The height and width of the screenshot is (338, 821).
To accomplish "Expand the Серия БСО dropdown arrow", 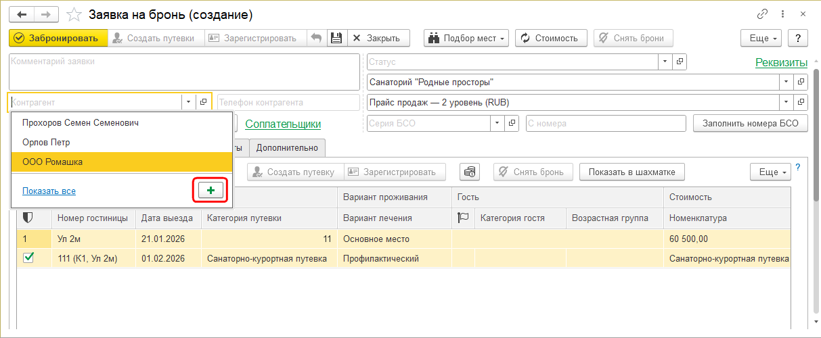I will 497,123.
